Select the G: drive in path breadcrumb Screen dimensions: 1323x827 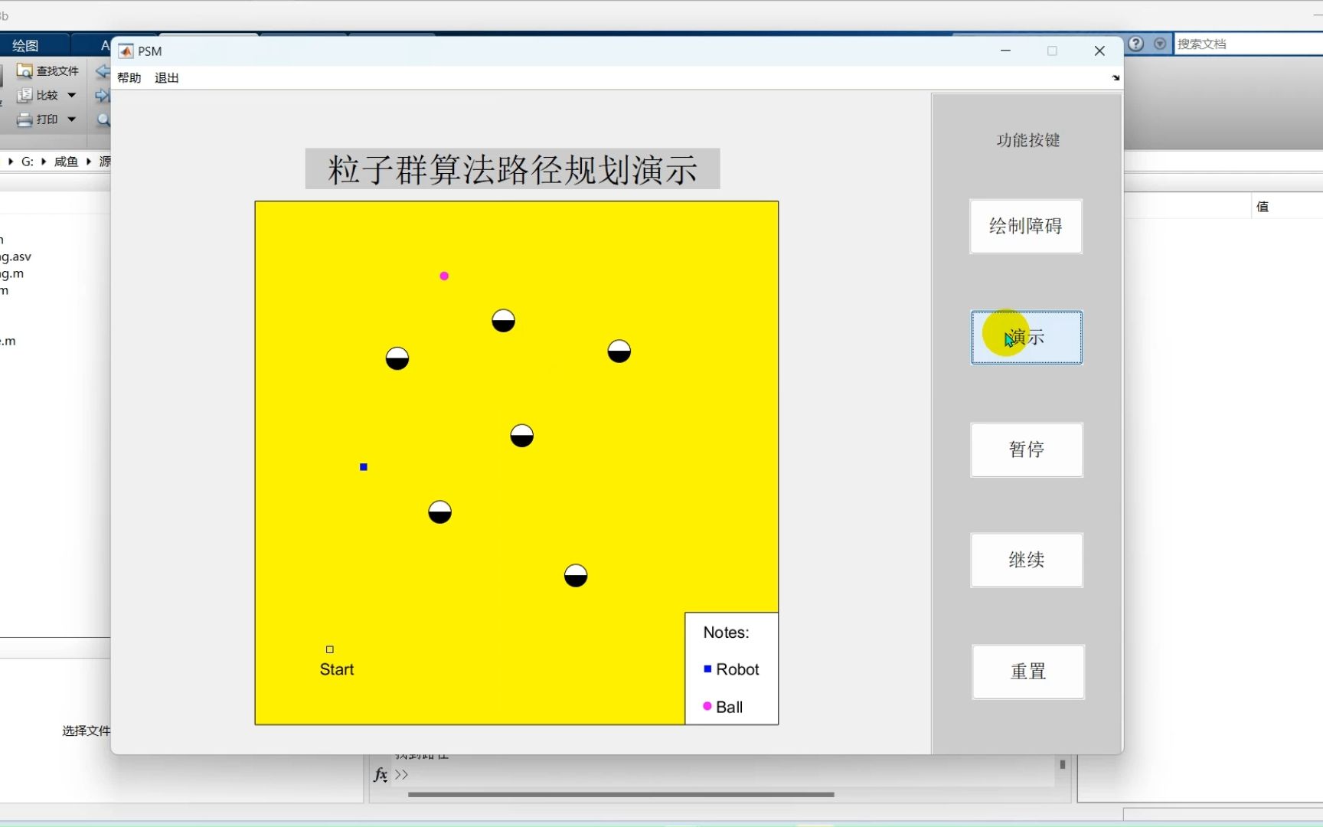click(x=28, y=162)
